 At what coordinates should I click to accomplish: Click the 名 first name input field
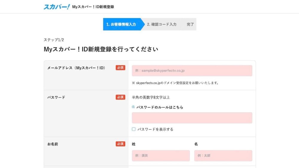coord(223,156)
